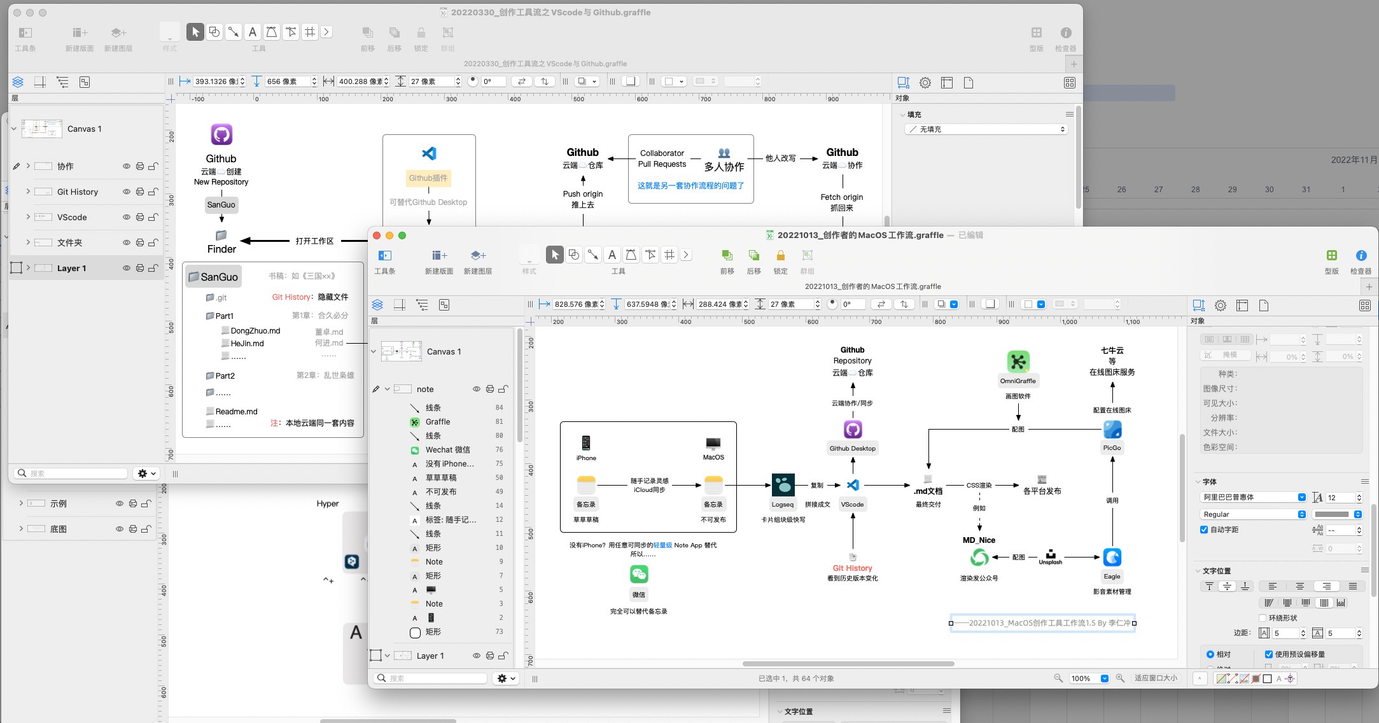
Task: Select the Shape tool in MacOS工作流 window
Action: pos(574,255)
